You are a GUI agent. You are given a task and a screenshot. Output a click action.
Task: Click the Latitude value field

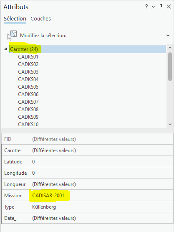tap(102, 162)
